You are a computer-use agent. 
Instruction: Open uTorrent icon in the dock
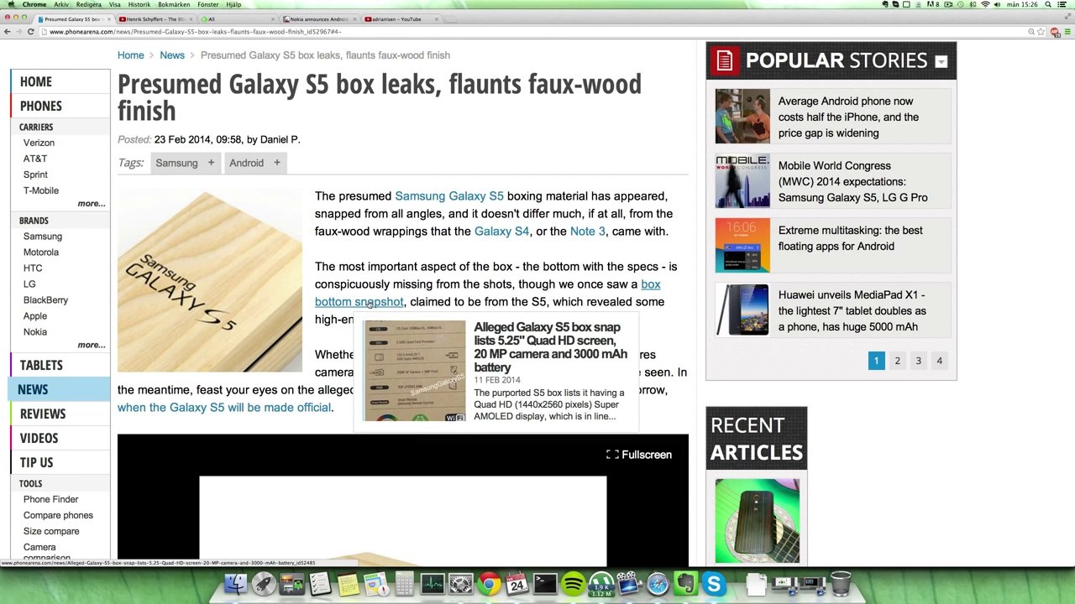(x=601, y=583)
